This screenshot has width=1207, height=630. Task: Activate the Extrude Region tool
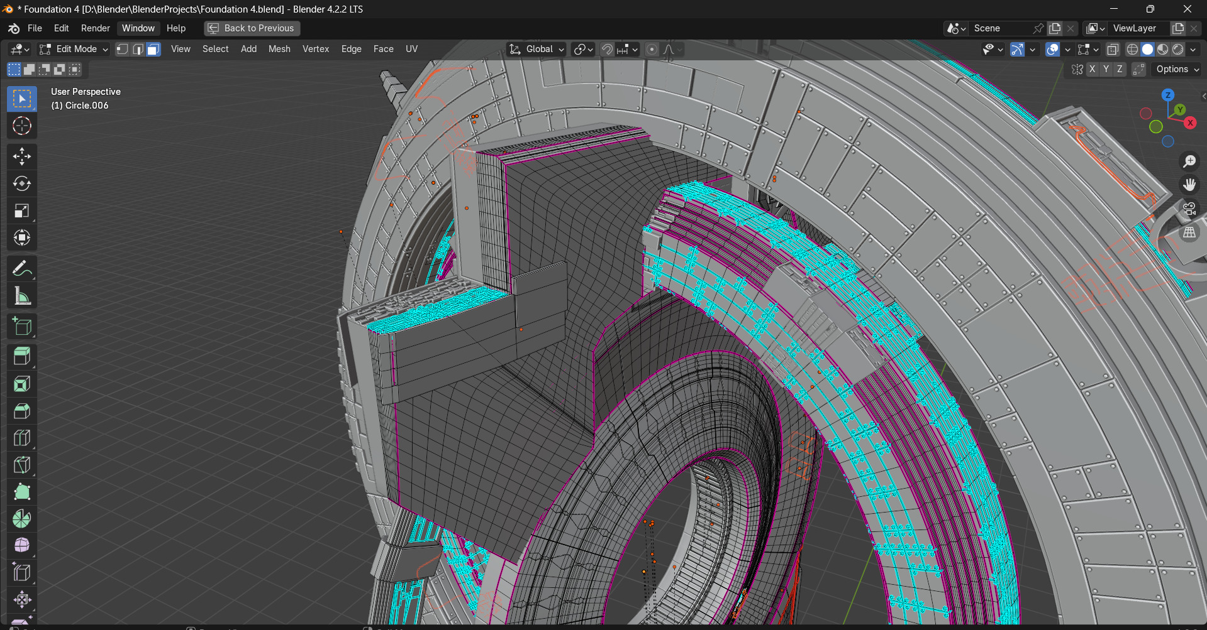tap(22, 357)
